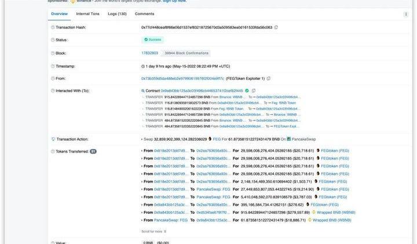Click magnifier icon before Contract address
The width and height of the screenshot is (417, 244).
pyautogui.click(x=143, y=91)
